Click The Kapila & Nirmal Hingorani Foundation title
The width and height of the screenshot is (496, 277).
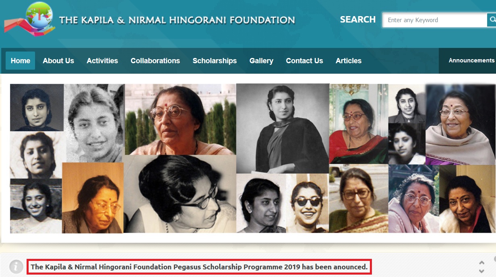[x=177, y=20]
